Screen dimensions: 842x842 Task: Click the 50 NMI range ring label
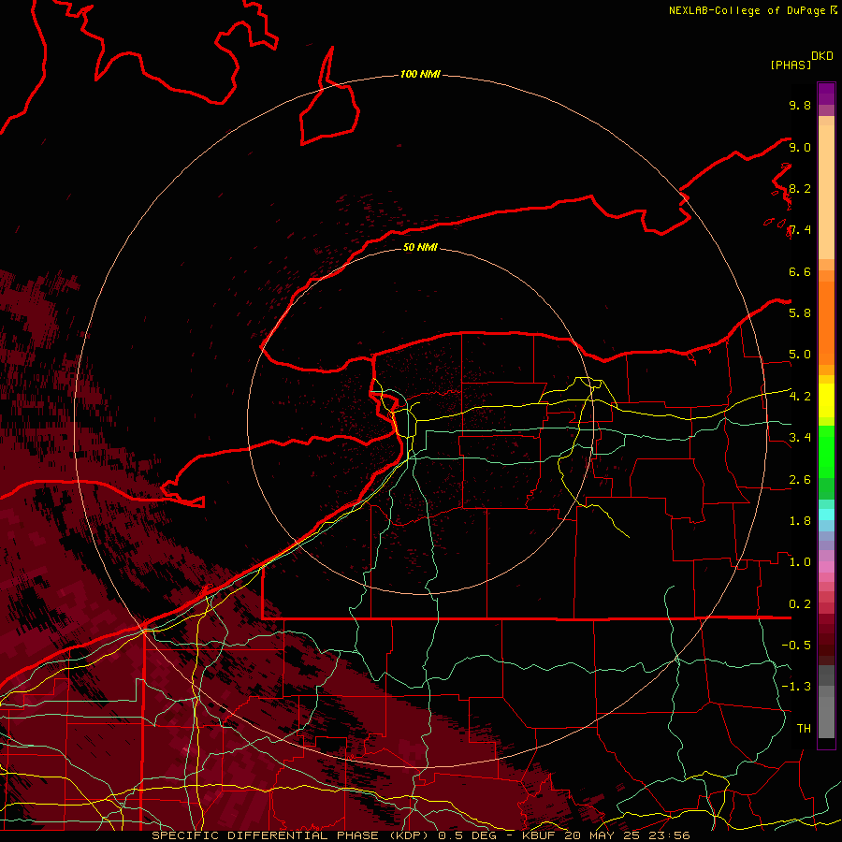point(420,247)
